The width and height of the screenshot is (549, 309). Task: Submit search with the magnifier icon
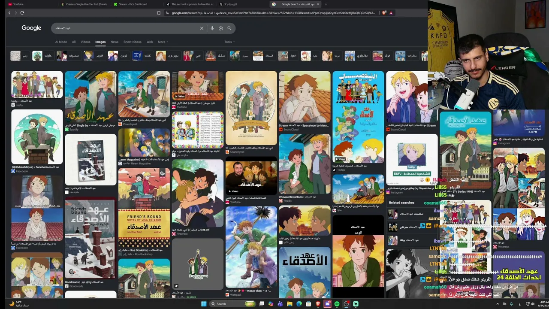229,28
